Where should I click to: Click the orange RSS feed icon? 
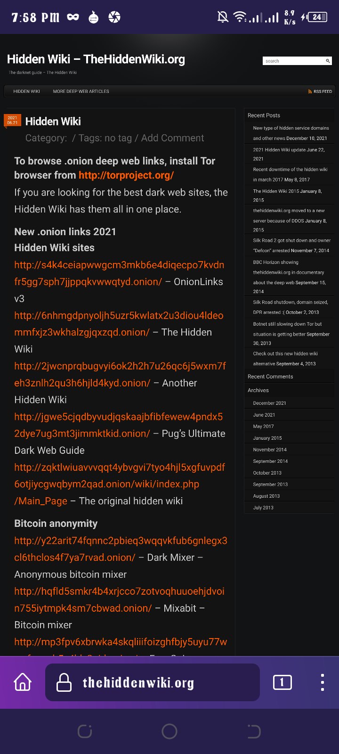click(x=310, y=91)
